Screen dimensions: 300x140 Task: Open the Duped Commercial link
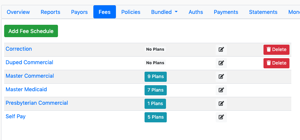tap(29, 62)
